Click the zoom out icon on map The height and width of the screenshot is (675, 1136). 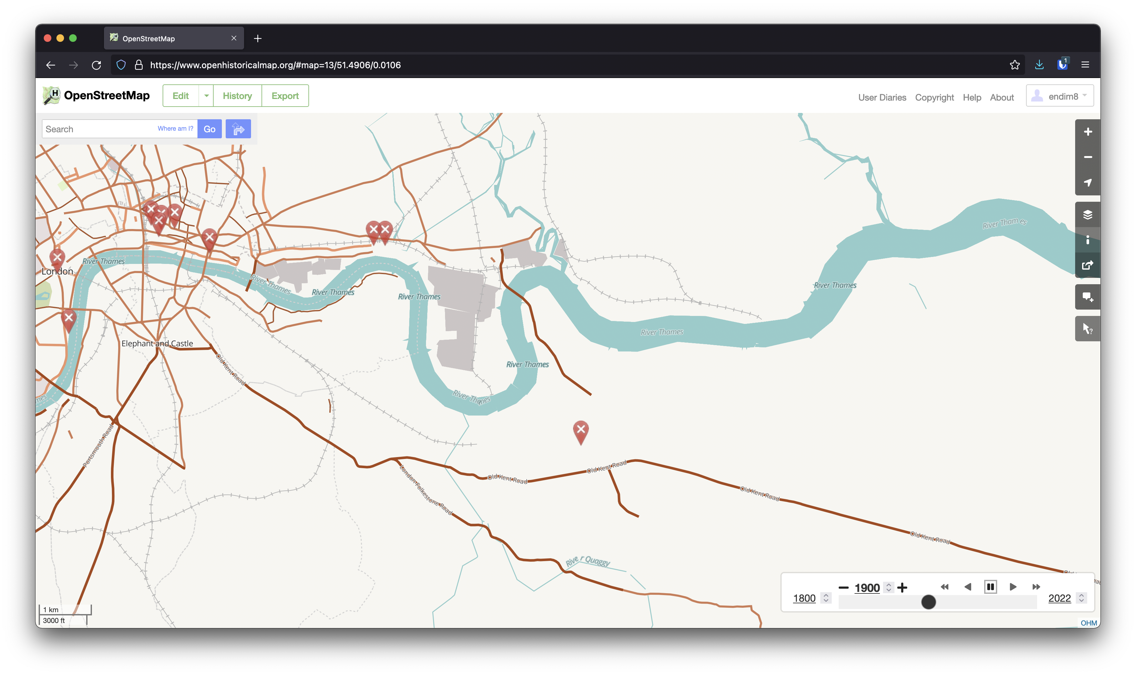click(x=1088, y=156)
